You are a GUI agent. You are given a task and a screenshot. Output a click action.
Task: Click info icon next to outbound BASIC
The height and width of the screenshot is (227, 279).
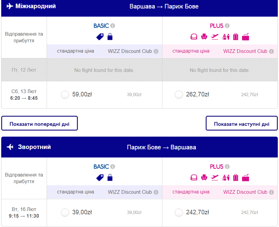click(x=113, y=26)
